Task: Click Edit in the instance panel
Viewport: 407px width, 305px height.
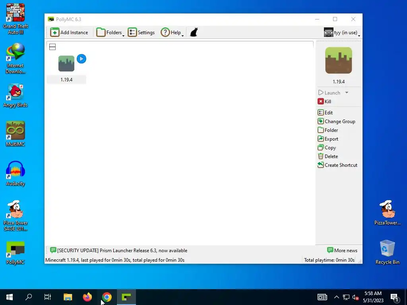Action: pos(325,112)
